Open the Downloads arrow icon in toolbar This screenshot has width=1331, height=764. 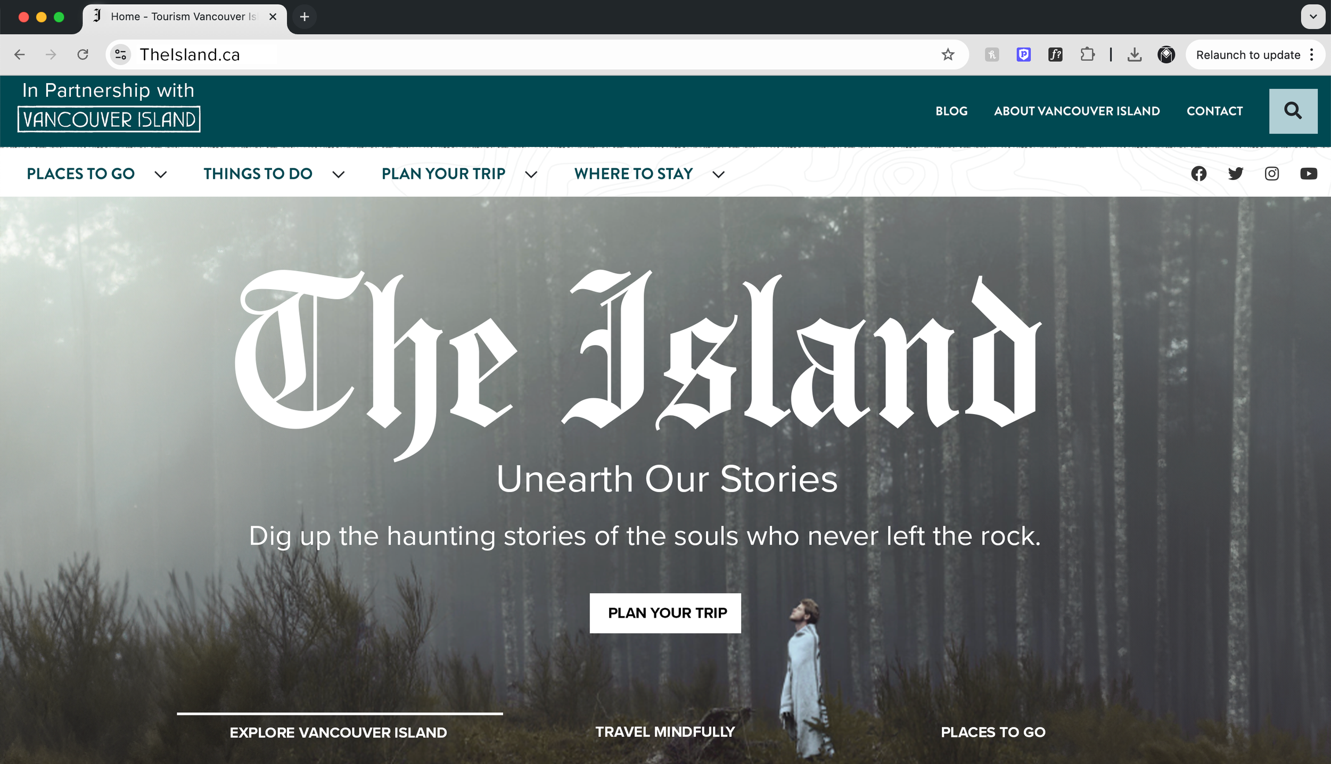(1135, 54)
